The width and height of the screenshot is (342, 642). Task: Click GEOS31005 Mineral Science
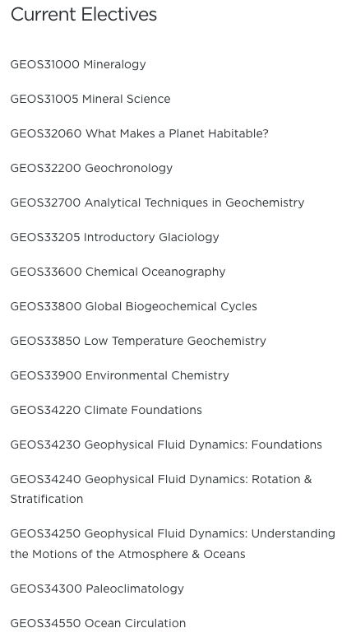click(90, 99)
